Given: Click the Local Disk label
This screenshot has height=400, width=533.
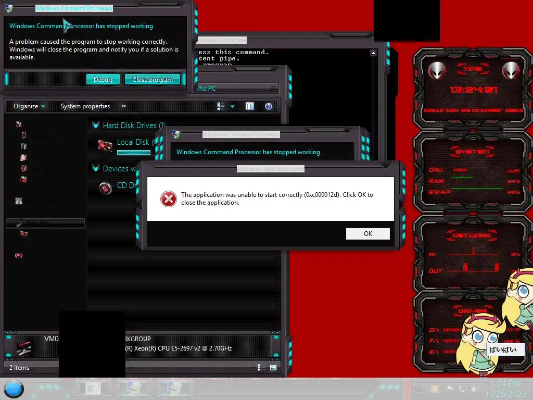Looking at the screenshot, I should click(136, 142).
